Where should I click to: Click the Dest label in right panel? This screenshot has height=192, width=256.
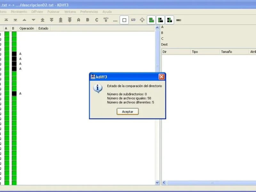point(164,44)
